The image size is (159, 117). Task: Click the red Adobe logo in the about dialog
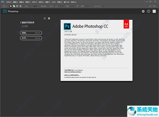tap(126, 24)
